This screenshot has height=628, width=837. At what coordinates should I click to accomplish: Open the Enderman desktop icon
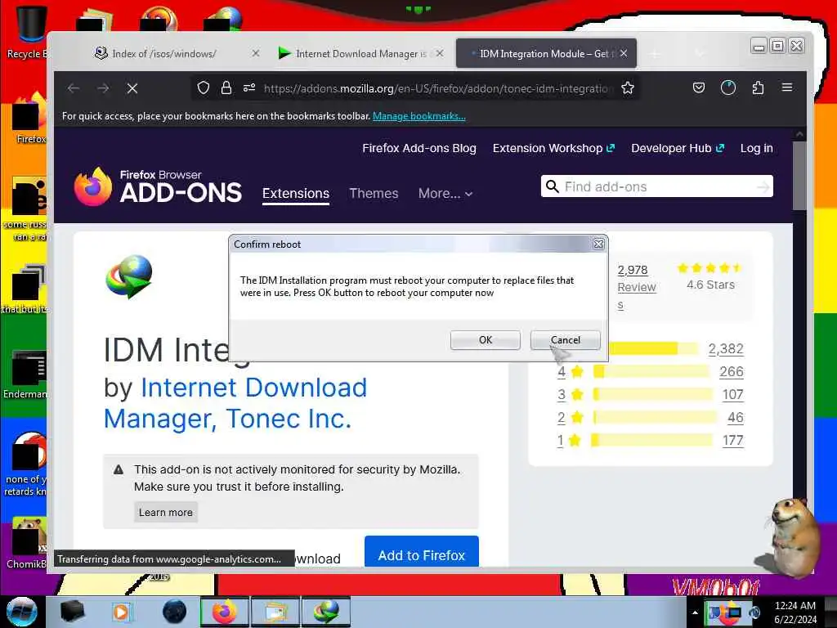[x=27, y=374]
